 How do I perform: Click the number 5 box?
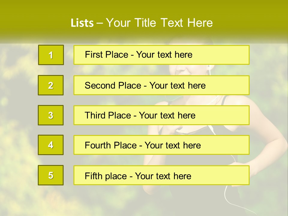coord(51,175)
